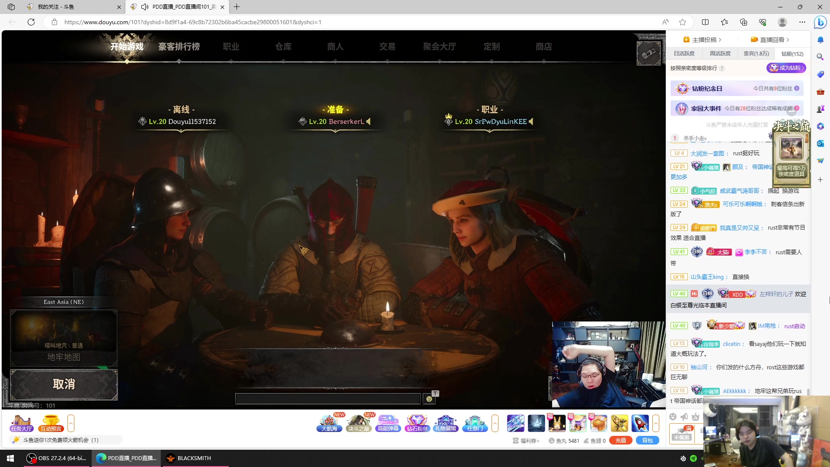The height and width of the screenshot is (467, 830).
Task: Expand the gift bar arrow at right end
Action: pyautogui.click(x=656, y=423)
